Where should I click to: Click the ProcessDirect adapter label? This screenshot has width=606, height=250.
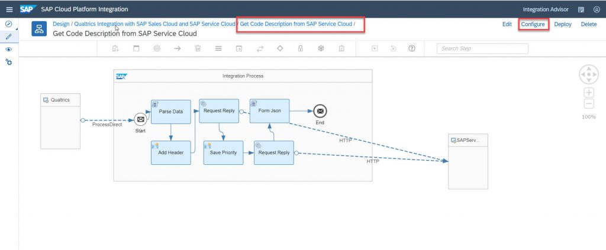(107, 125)
